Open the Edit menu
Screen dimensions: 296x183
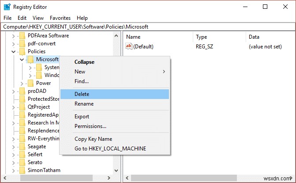point(22,18)
